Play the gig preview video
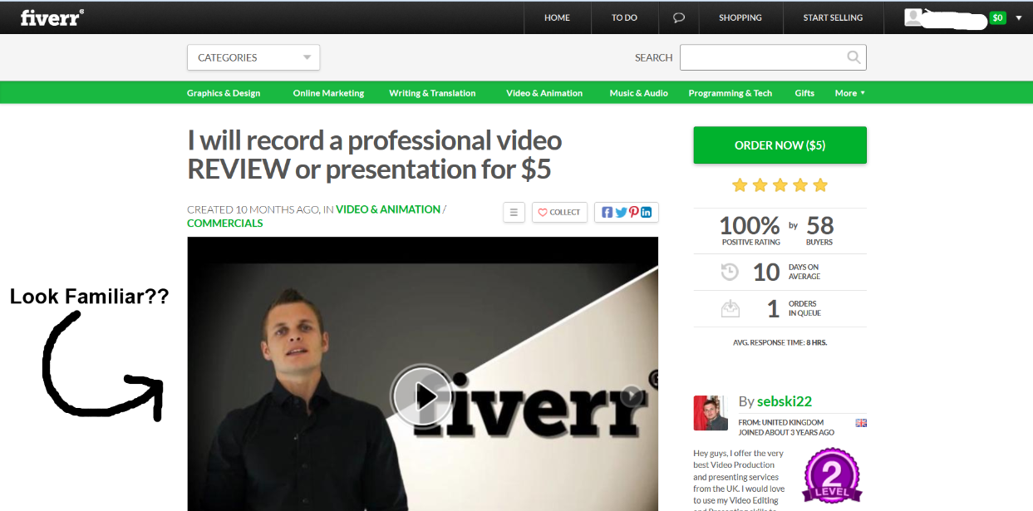1033x511 pixels. tap(423, 396)
